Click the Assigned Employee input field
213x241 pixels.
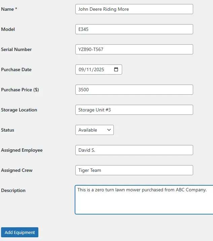(x=134, y=150)
